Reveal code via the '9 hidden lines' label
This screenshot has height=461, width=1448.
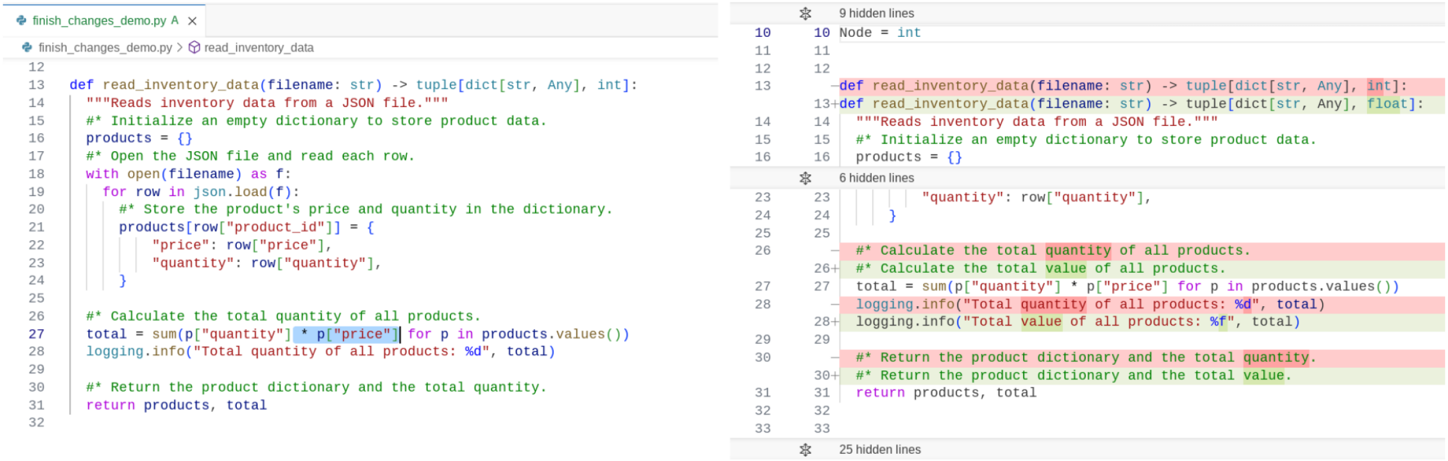tap(876, 13)
